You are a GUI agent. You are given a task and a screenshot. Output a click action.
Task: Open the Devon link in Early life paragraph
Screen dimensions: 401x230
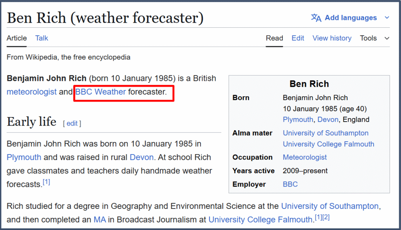pos(142,157)
